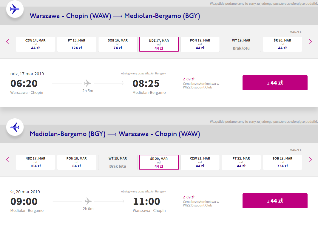This screenshot has width=318, height=225.
Task: Click the return flight airplane badge icon
Action: 15,127
